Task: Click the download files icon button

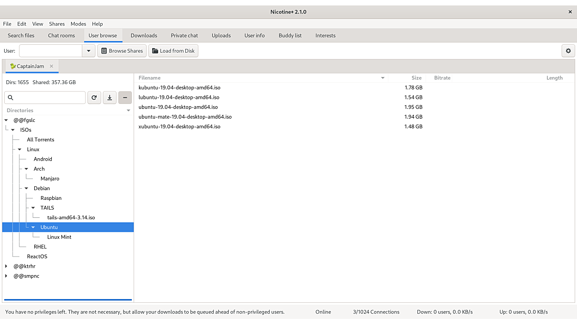Action: 110,97
